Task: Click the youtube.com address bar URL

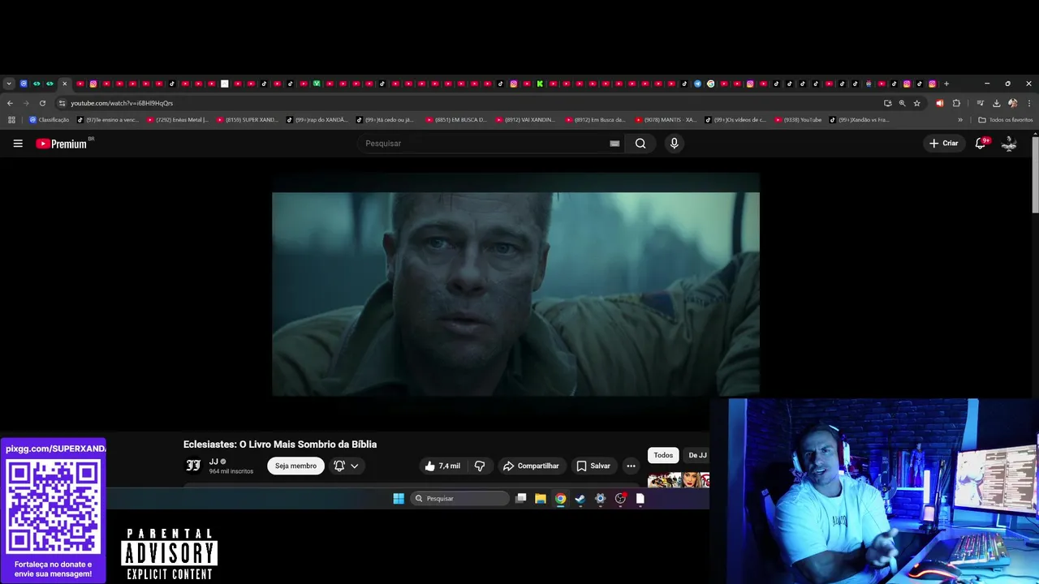Action: tap(122, 103)
